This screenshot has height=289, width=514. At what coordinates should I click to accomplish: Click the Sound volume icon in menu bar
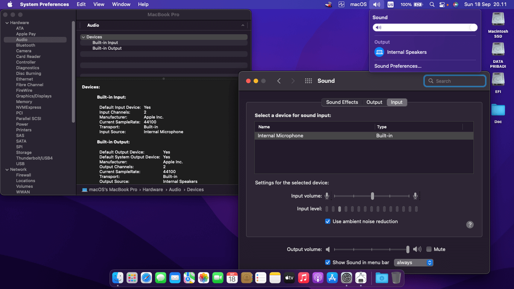click(x=376, y=5)
